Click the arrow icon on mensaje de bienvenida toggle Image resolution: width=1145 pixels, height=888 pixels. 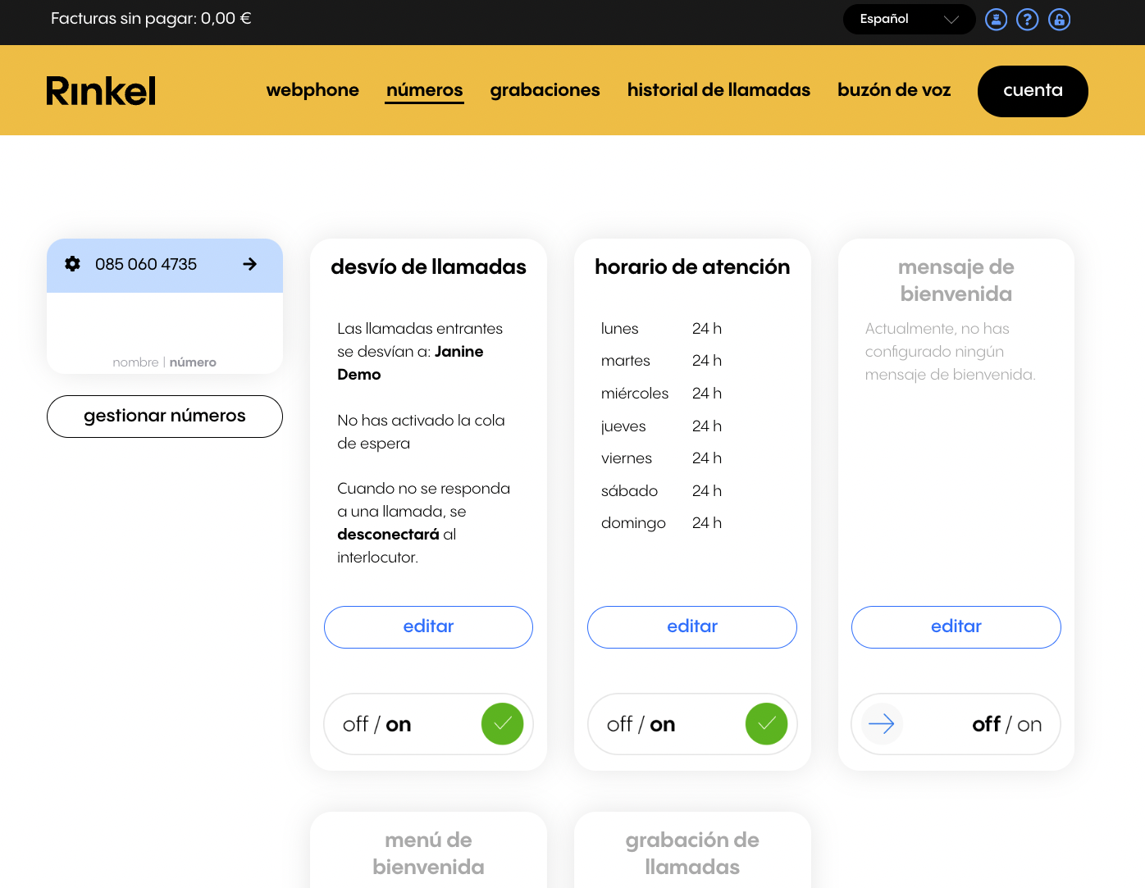coord(881,724)
